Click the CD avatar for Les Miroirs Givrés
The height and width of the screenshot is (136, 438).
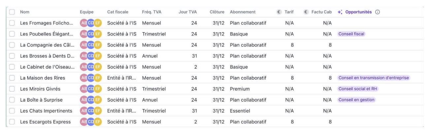point(91,89)
